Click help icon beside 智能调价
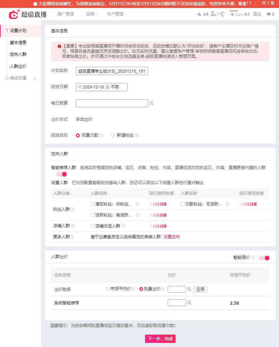Screen dimensions: 279x347 coord(253,258)
